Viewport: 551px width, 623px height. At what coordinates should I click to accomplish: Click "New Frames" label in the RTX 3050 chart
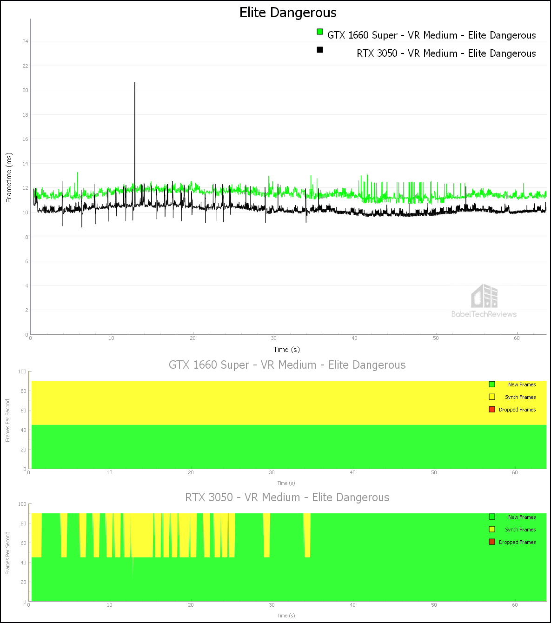pyautogui.click(x=522, y=517)
